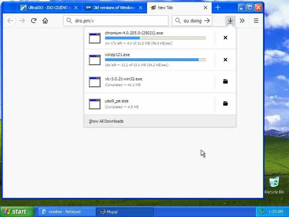Open the home page

click(45, 21)
